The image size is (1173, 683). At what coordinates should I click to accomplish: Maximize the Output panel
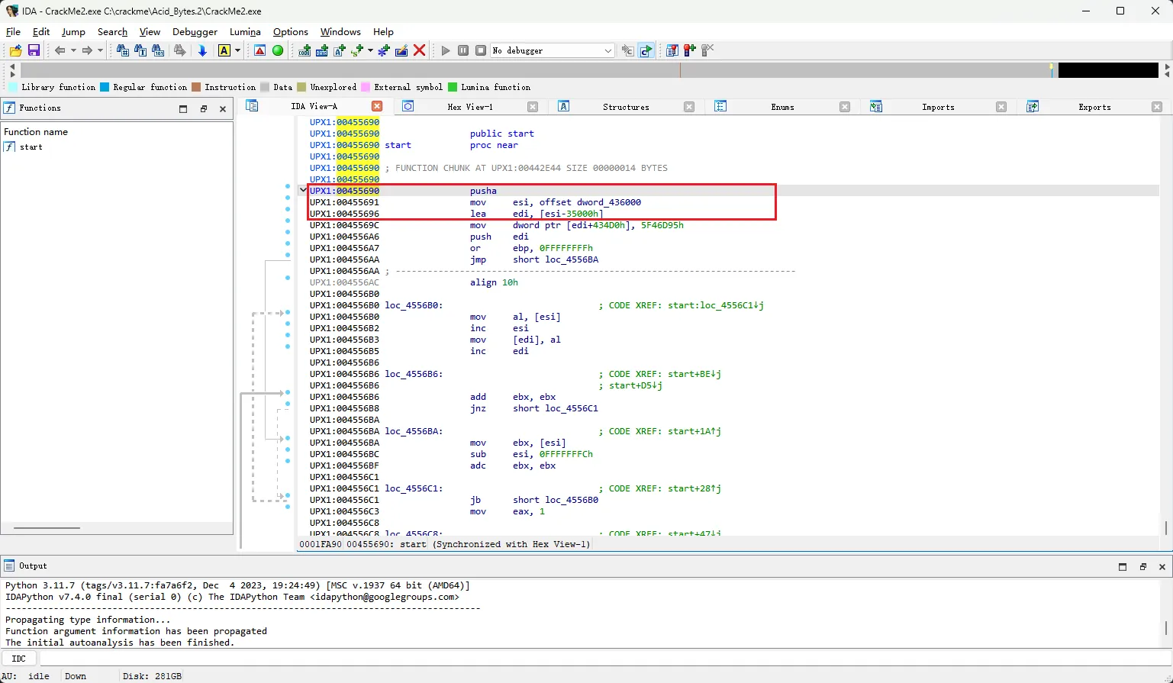point(1123,567)
